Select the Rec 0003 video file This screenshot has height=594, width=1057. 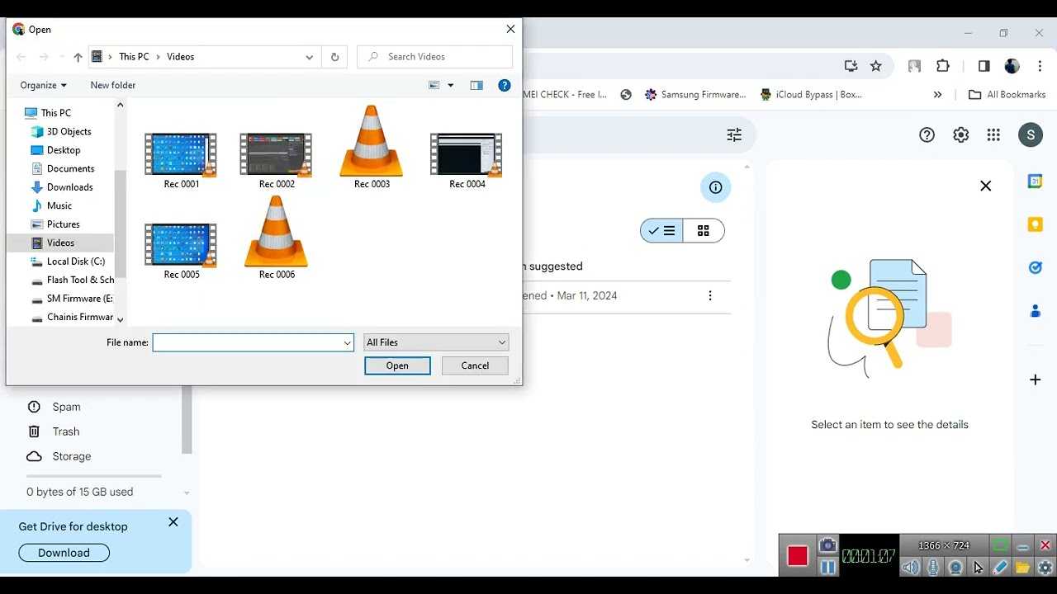(x=372, y=147)
